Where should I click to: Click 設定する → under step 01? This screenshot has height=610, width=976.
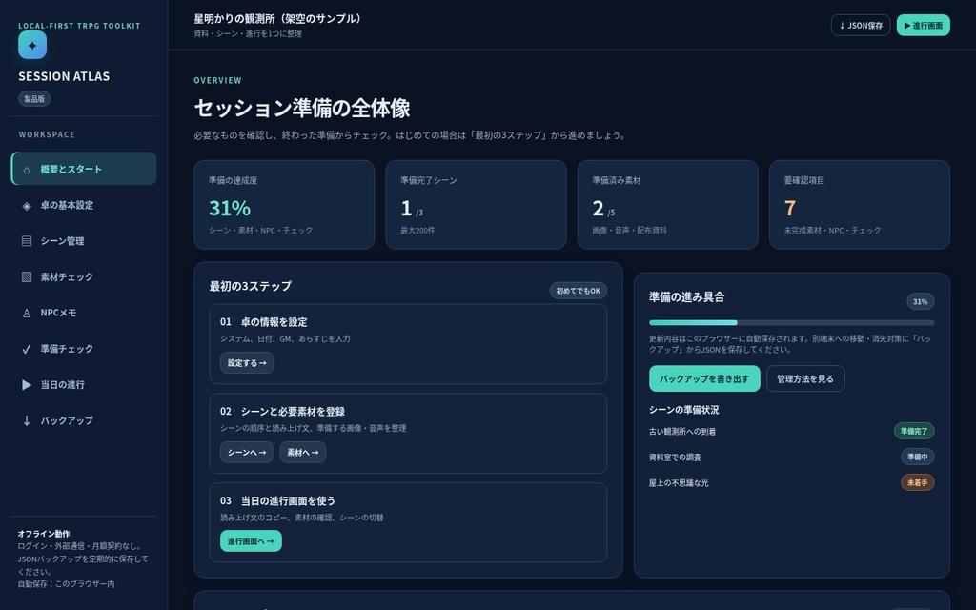[x=247, y=363]
